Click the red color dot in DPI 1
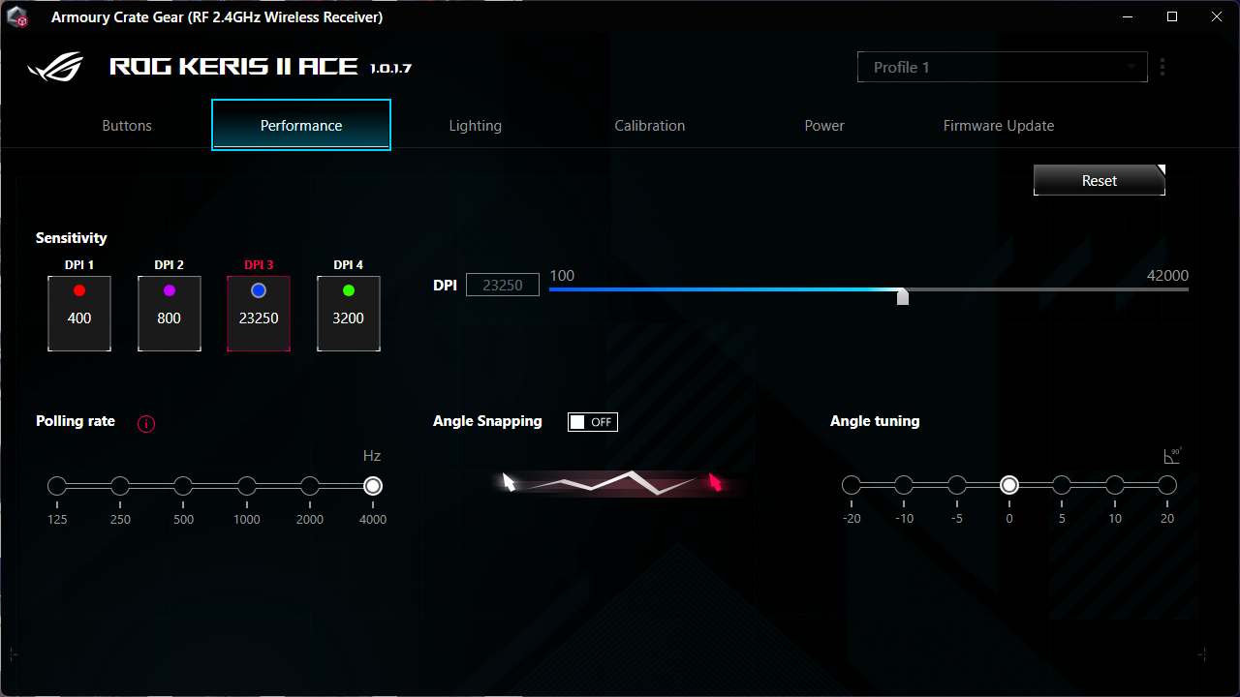Screen dimensions: 1240x697 (x=79, y=290)
